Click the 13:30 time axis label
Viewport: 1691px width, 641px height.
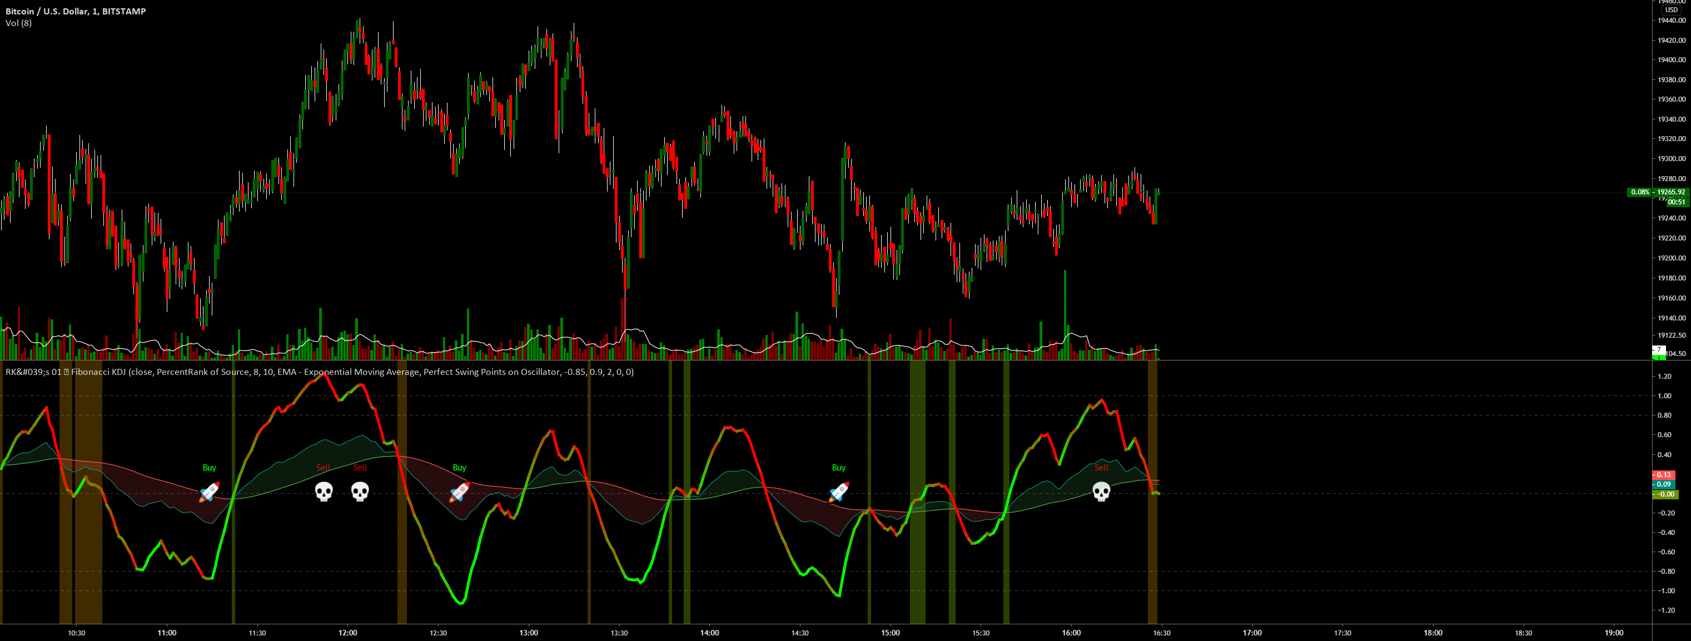(619, 633)
